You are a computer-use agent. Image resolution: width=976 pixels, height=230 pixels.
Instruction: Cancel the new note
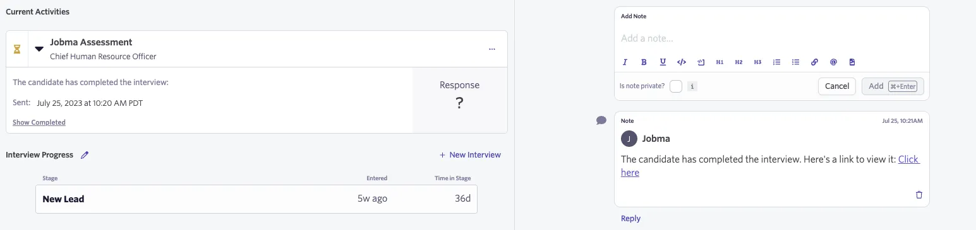click(x=837, y=86)
